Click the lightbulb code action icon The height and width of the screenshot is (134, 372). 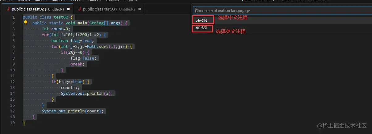(26, 23)
